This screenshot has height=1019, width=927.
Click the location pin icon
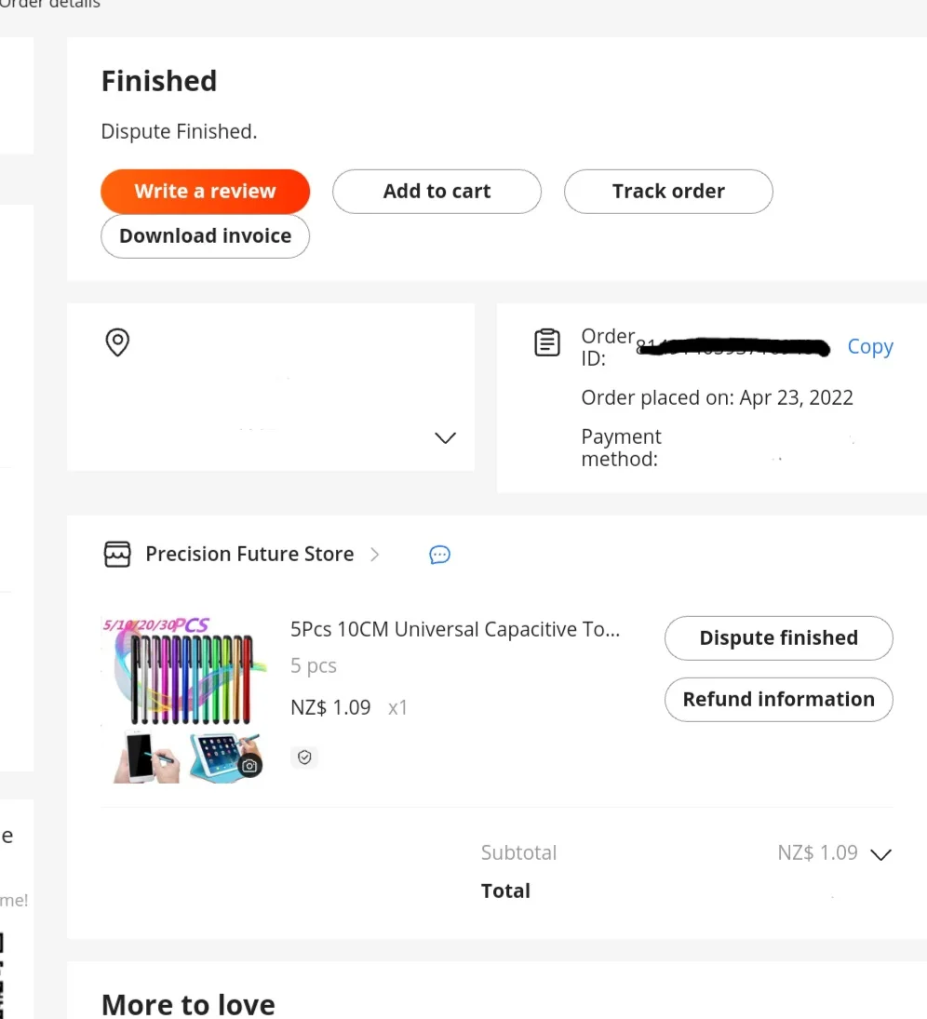click(117, 342)
